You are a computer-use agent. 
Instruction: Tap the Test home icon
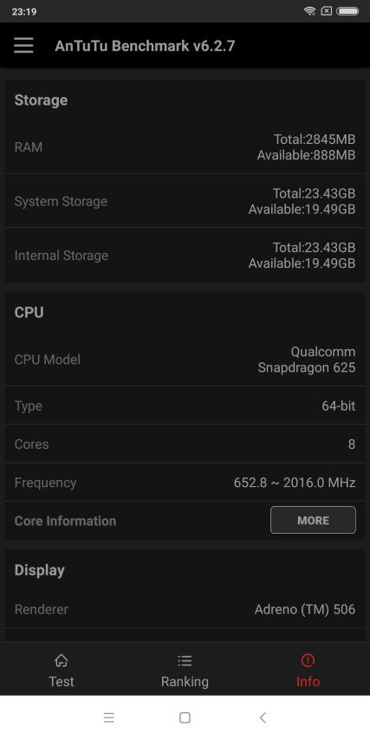pos(61,660)
